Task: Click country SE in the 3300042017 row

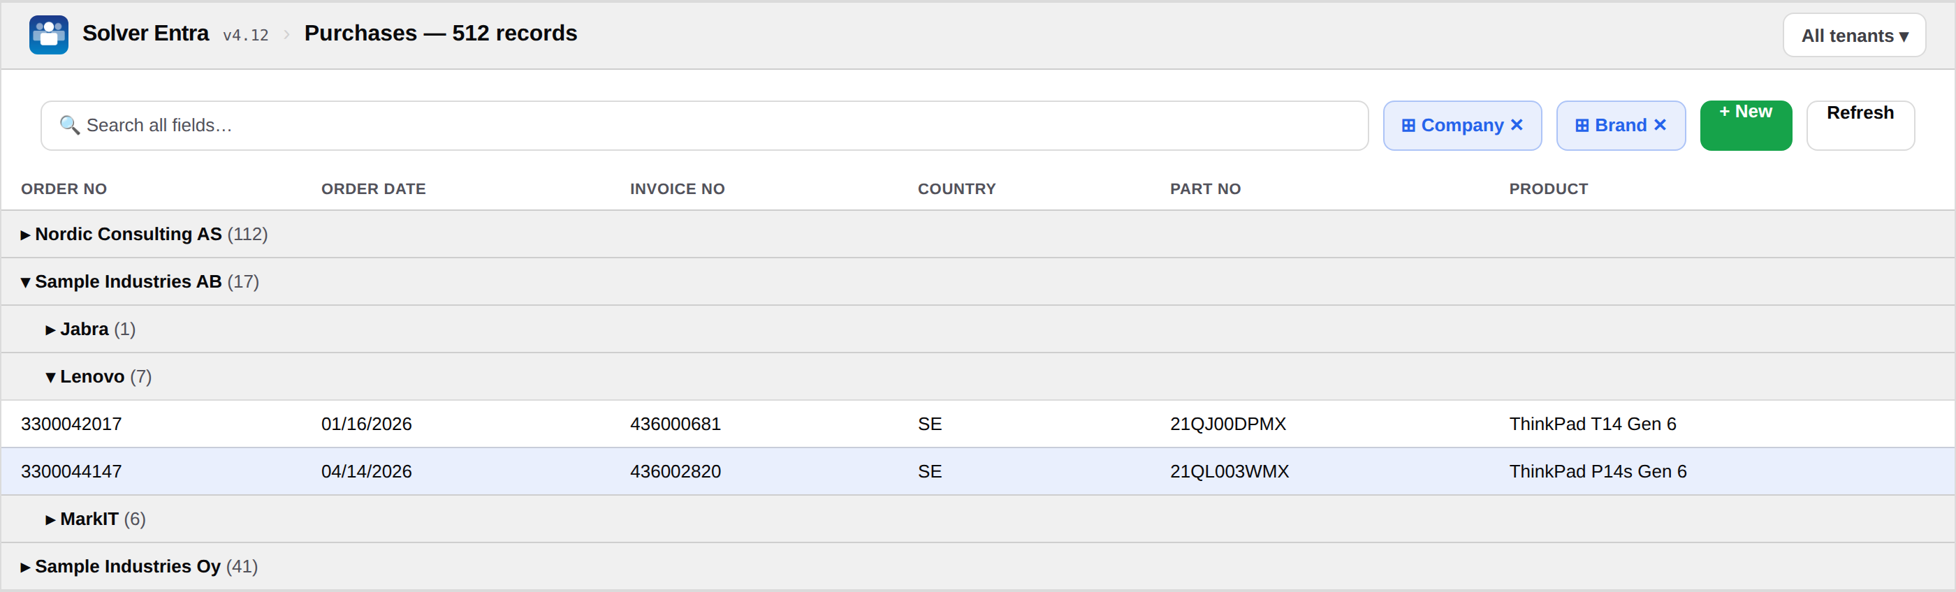Action: [929, 424]
